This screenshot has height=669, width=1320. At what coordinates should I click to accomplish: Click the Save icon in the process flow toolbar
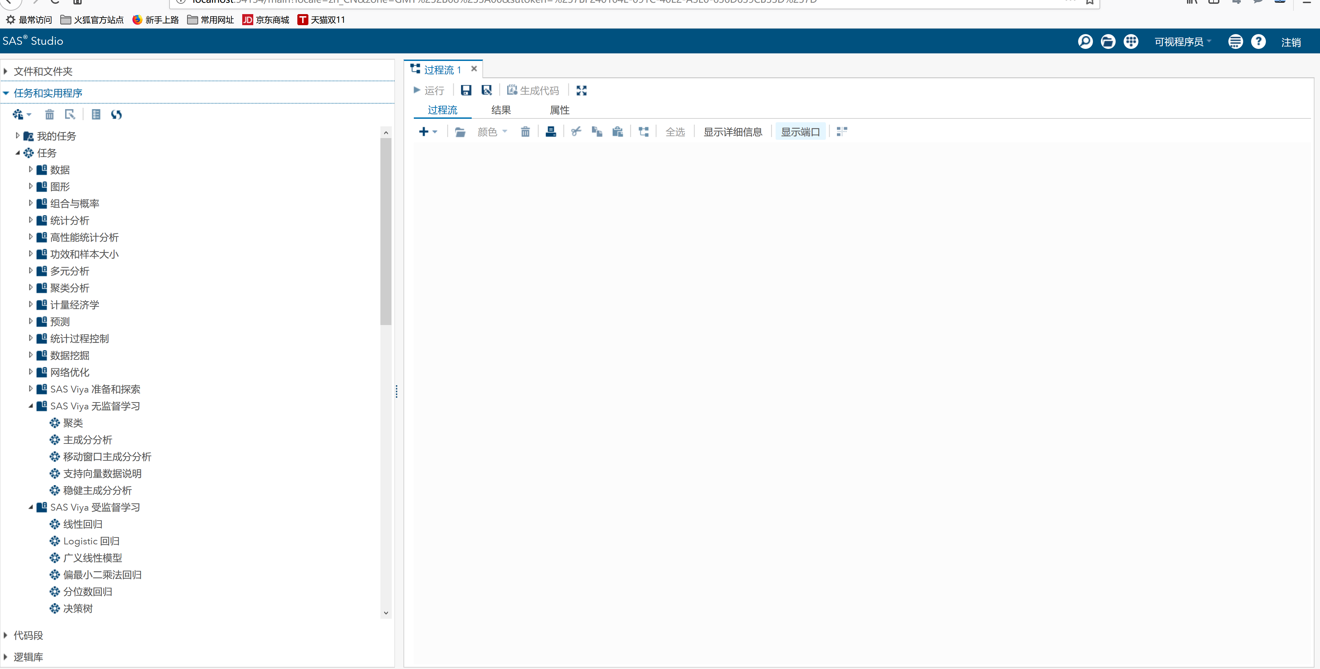(466, 91)
